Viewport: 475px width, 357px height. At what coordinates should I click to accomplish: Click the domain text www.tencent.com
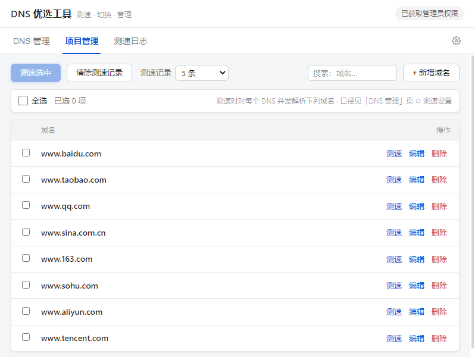point(75,338)
